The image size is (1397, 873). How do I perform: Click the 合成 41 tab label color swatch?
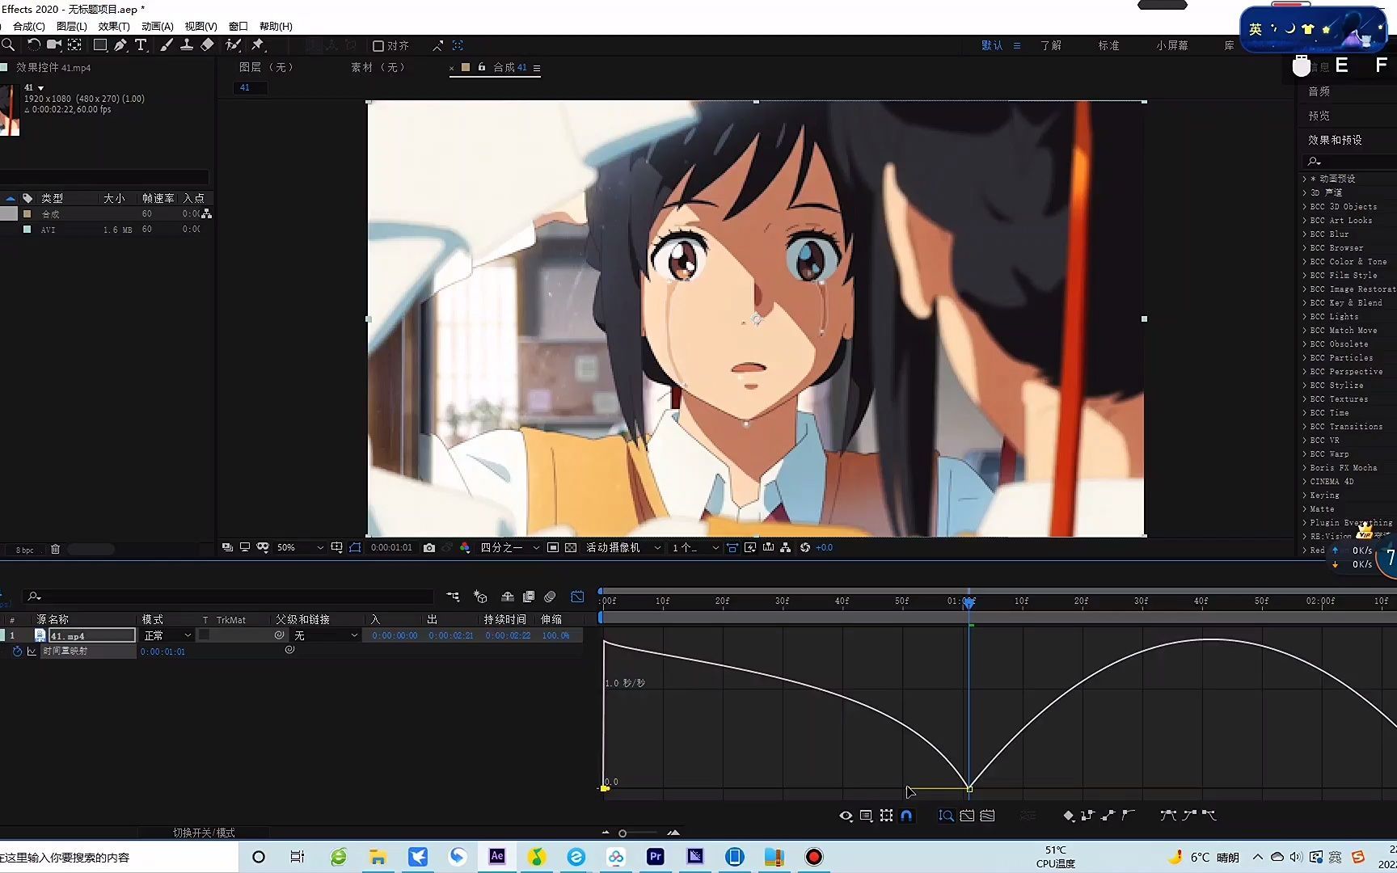pyautogui.click(x=466, y=67)
